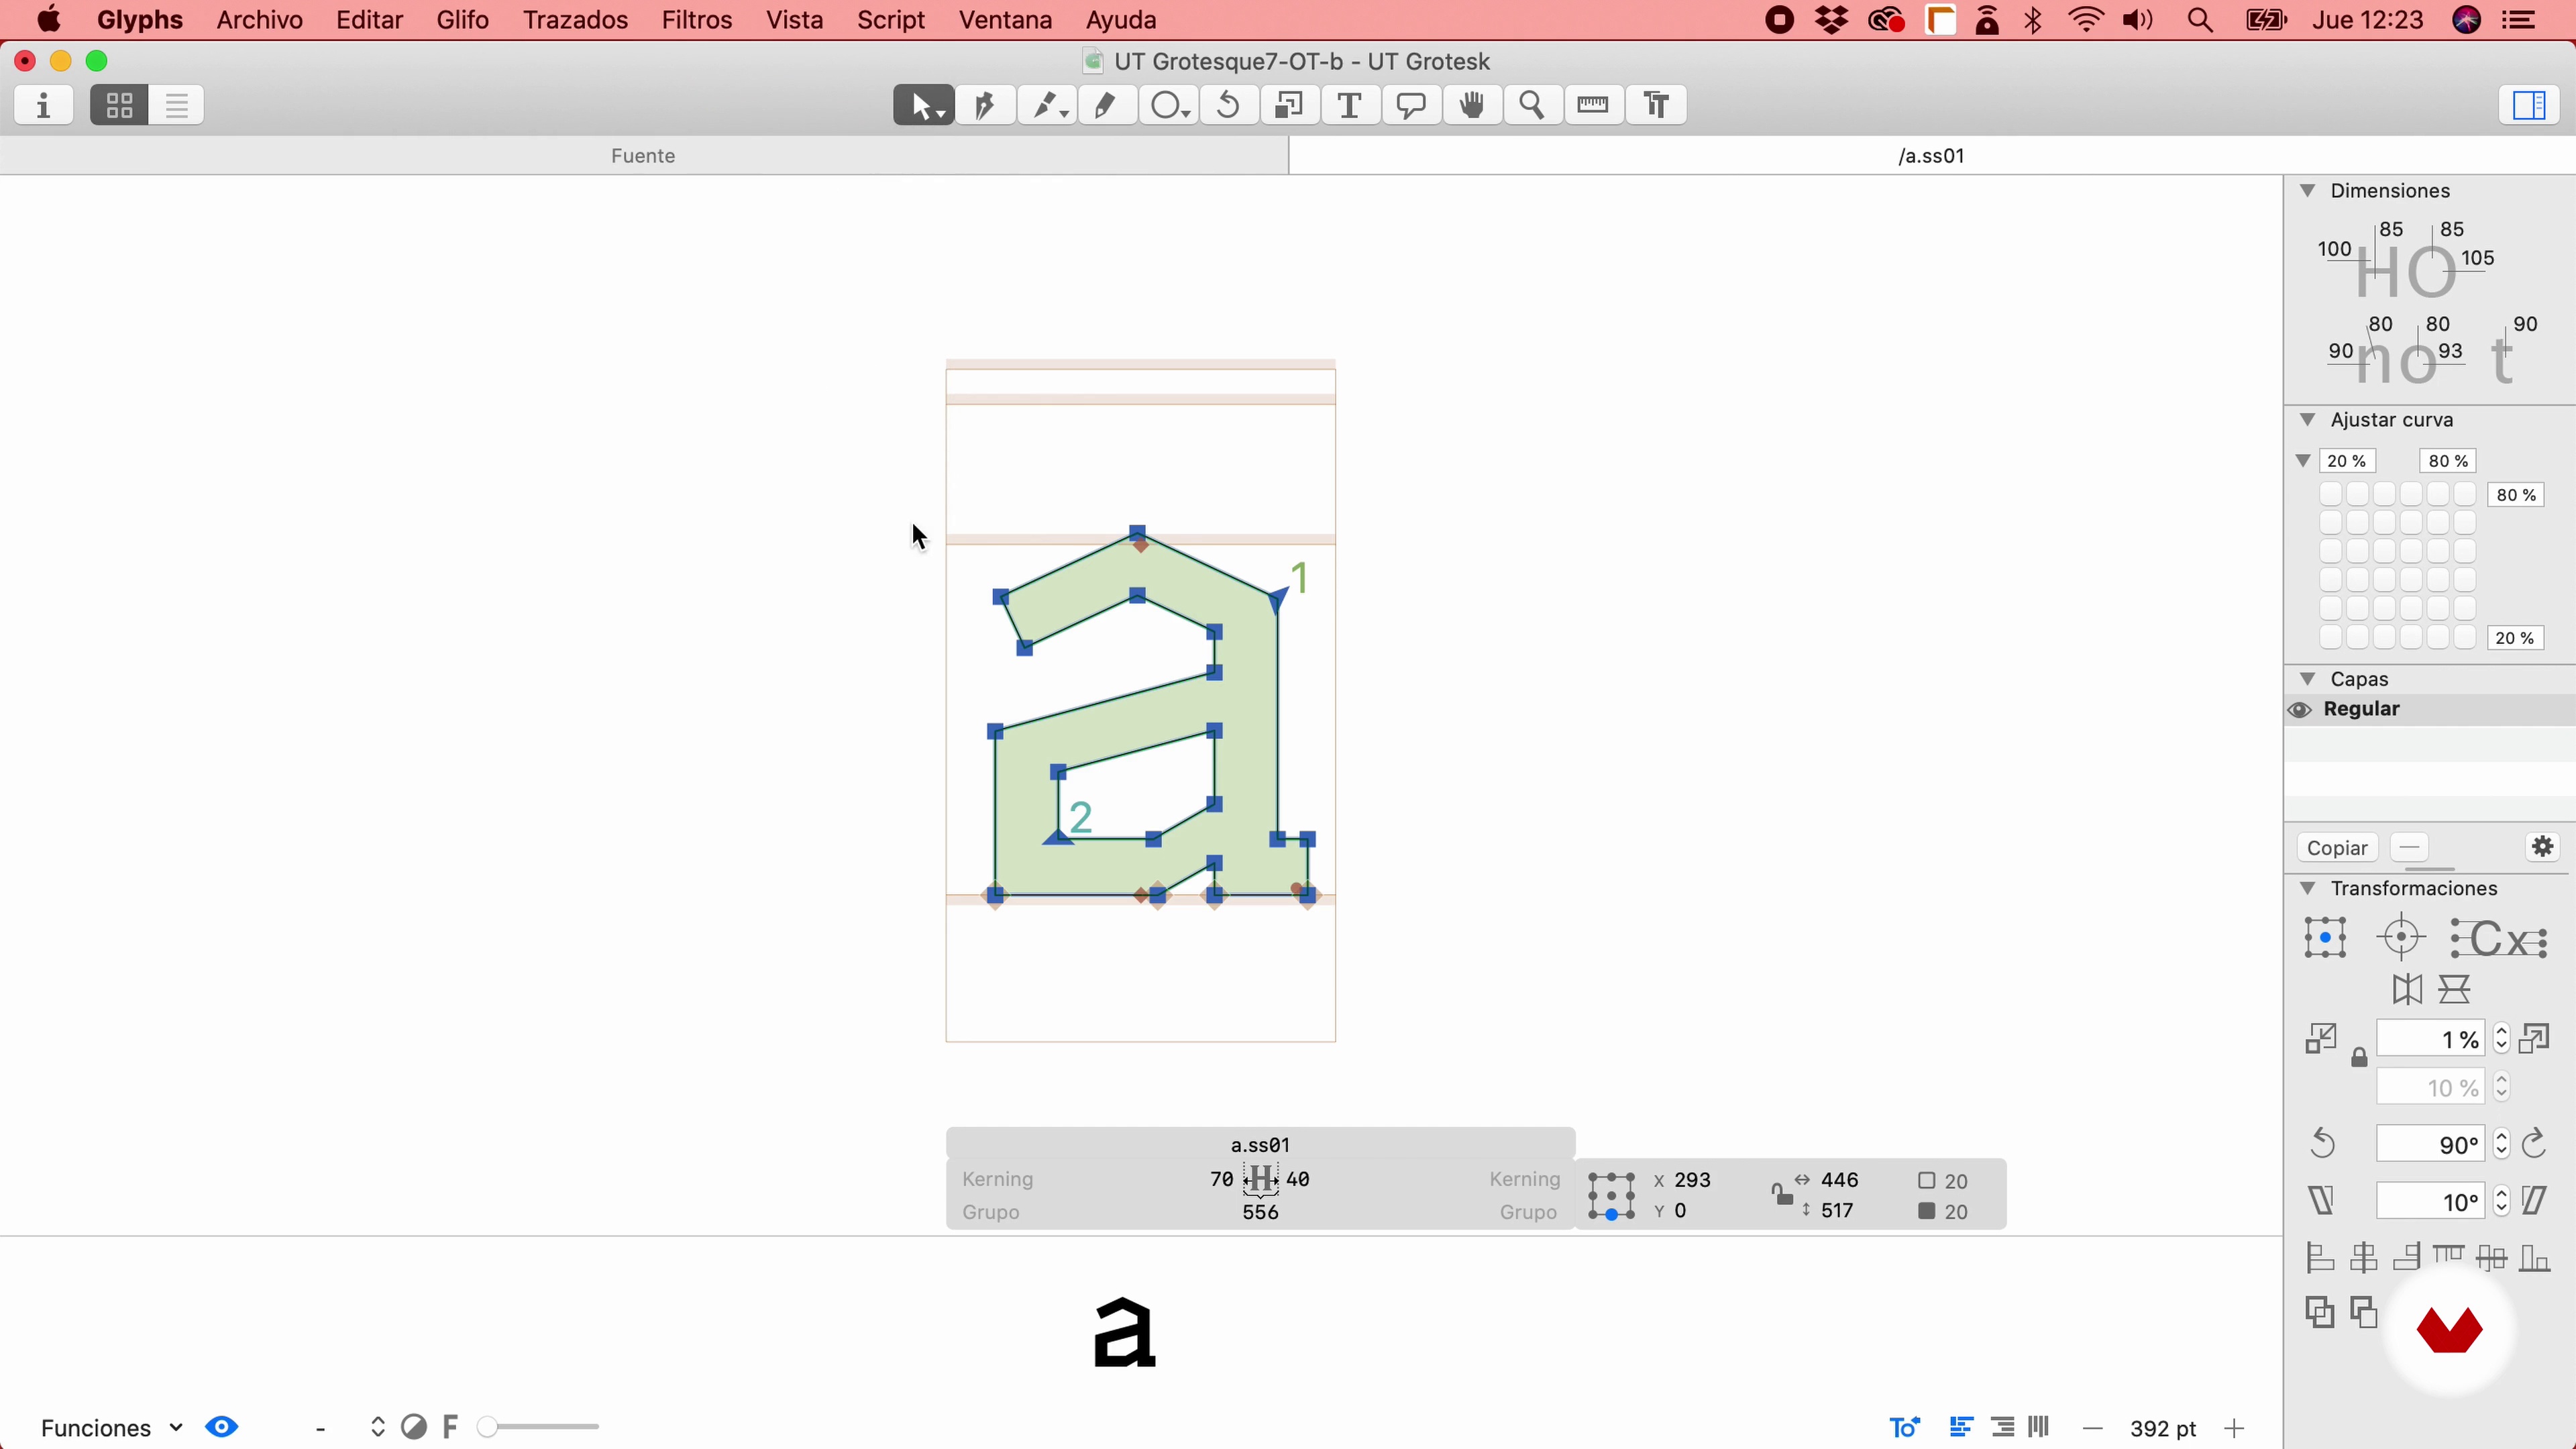Open the Trazados menu
Screen dimensions: 2576x1449
575,20
